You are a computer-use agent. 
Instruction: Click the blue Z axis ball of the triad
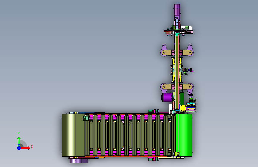[19, 148]
